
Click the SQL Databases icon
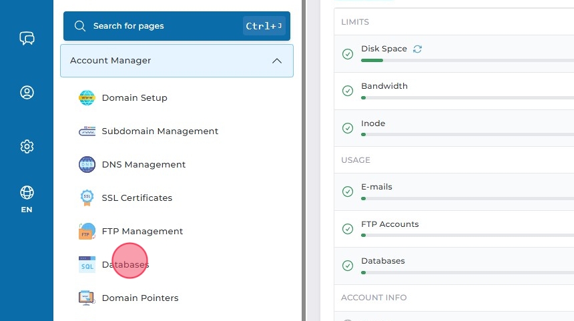(x=87, y=265)
